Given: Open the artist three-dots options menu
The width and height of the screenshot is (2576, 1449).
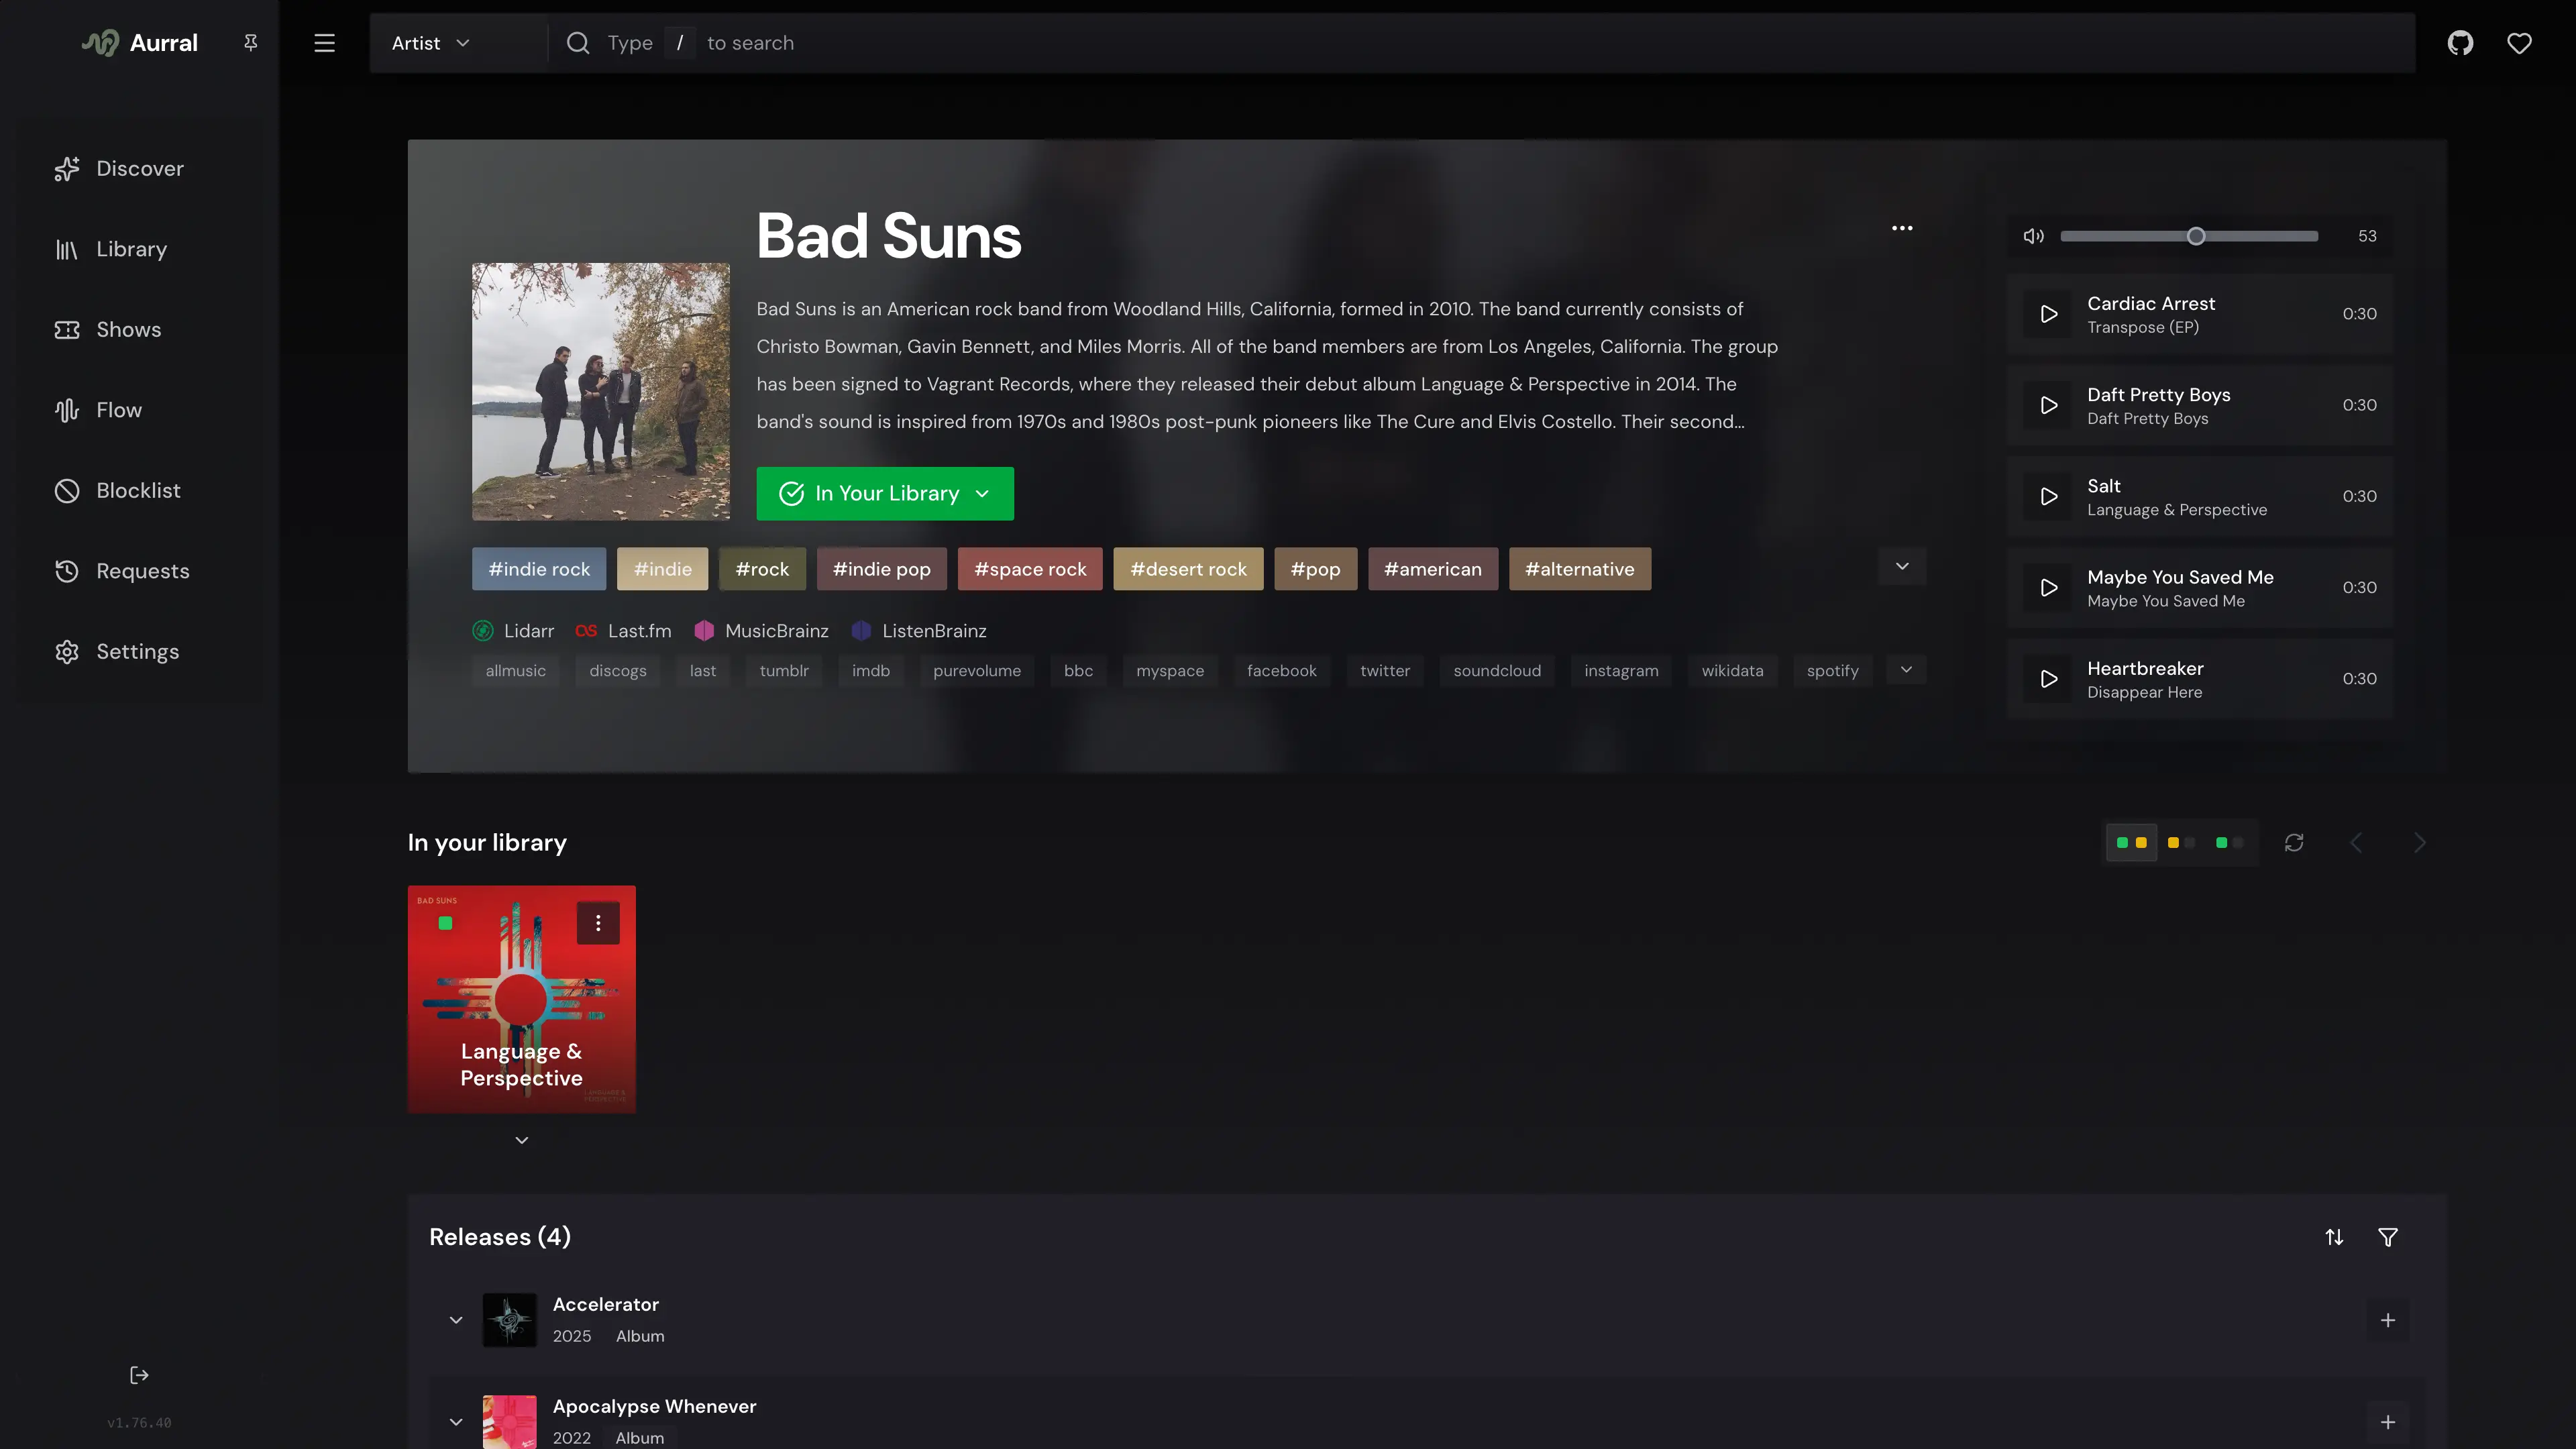Looking at the screenshot, I should [x=1902, y=228].
